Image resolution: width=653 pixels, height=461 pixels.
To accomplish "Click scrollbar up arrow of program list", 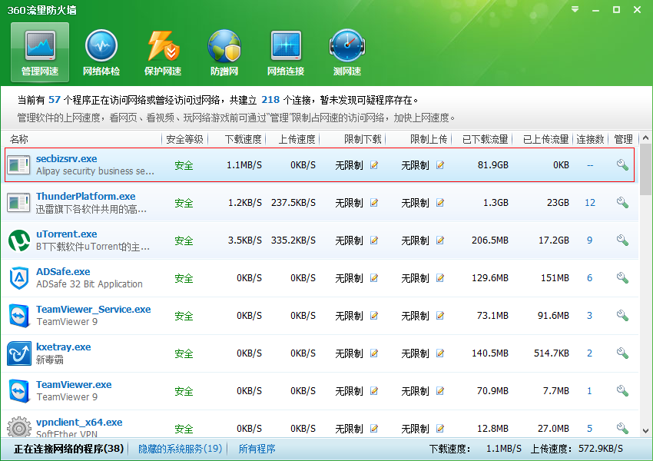I will (x=645, y=138).
